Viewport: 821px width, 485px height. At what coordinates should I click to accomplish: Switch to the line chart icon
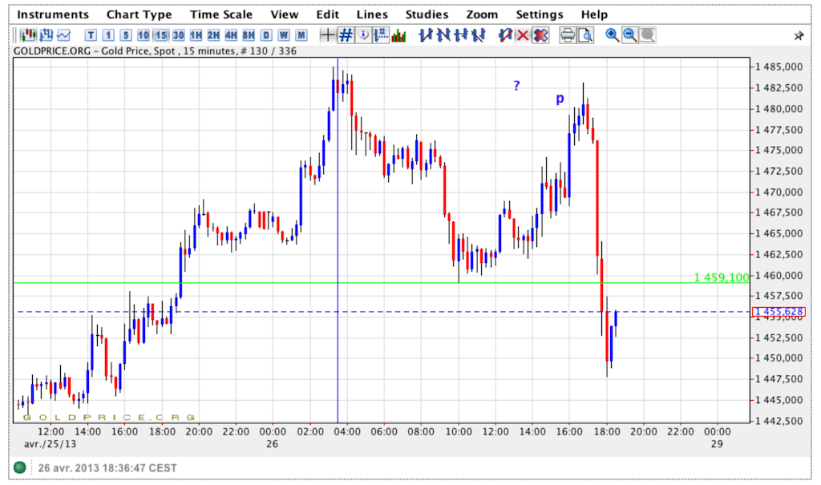click(x=63, y=34)
